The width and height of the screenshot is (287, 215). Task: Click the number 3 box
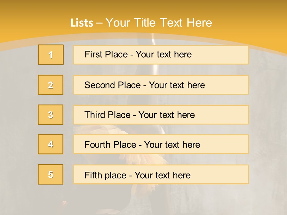point(51,115)
